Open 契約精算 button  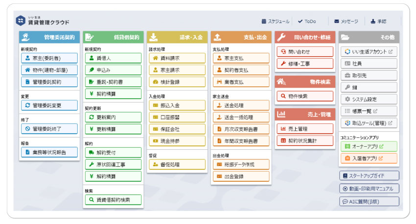113,94
